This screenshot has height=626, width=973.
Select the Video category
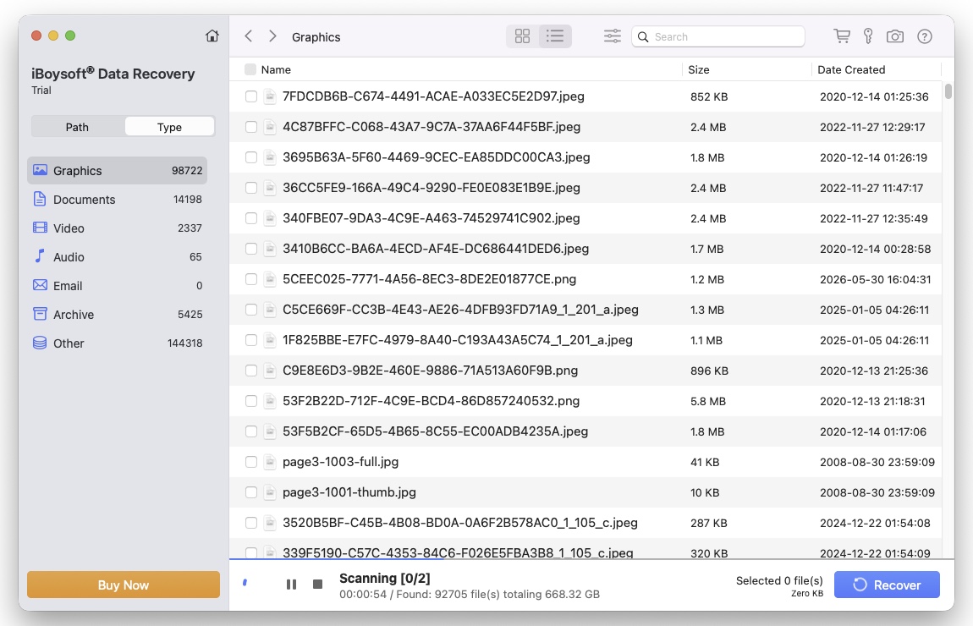click(x=118, y=228)
